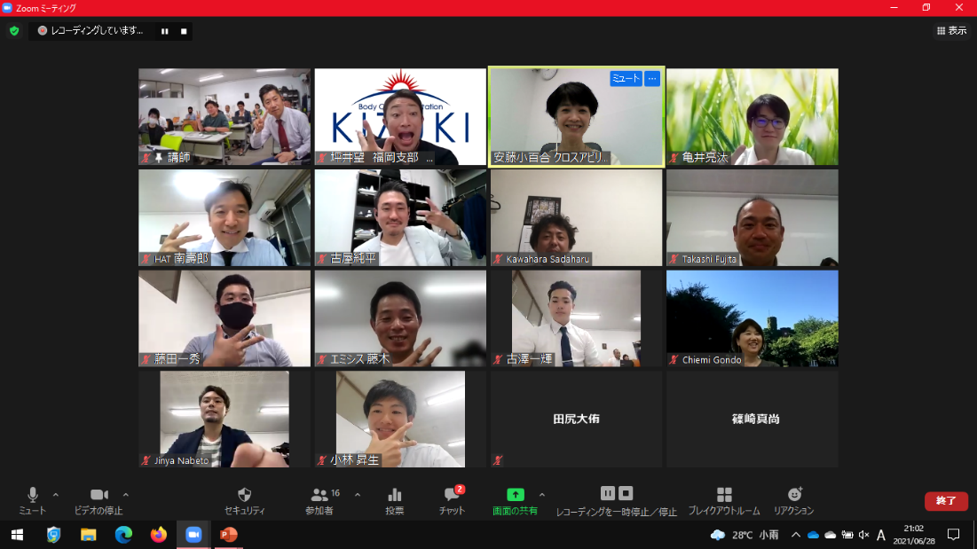Viewport: 977px width, 549px height.
Task: Open the Participants panel icon
Action: click(x=319, y=495)
